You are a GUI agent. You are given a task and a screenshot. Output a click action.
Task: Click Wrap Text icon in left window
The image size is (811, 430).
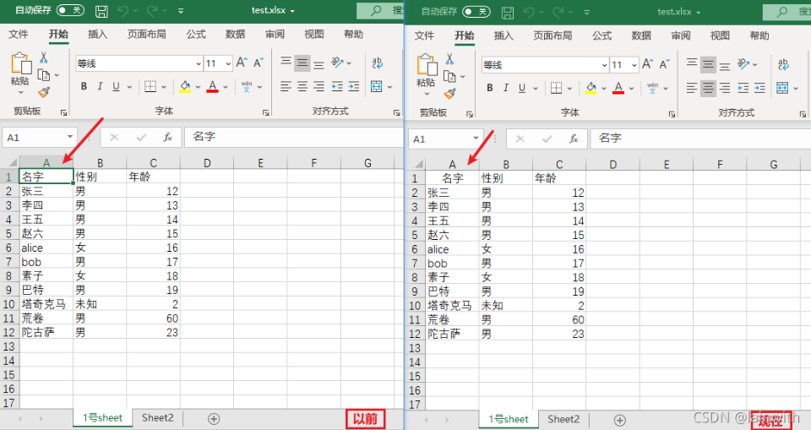377,63
